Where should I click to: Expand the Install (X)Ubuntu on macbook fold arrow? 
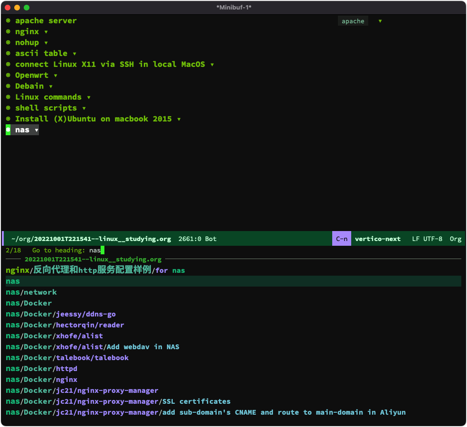179,119
